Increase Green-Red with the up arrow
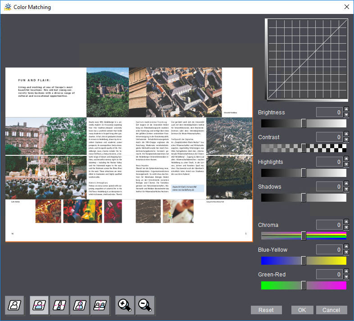Screen dimensions: 354x321 point(346,271)
